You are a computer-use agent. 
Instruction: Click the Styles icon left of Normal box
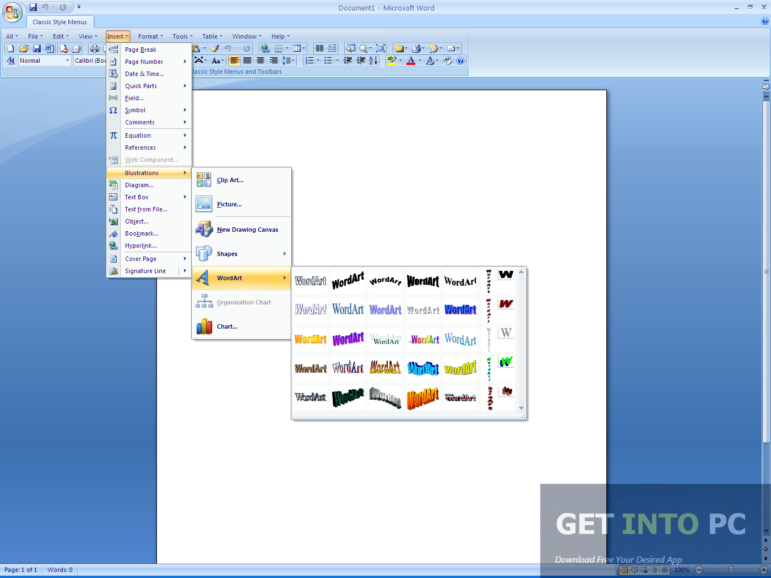pyautogui.click(x=11, y=61)
